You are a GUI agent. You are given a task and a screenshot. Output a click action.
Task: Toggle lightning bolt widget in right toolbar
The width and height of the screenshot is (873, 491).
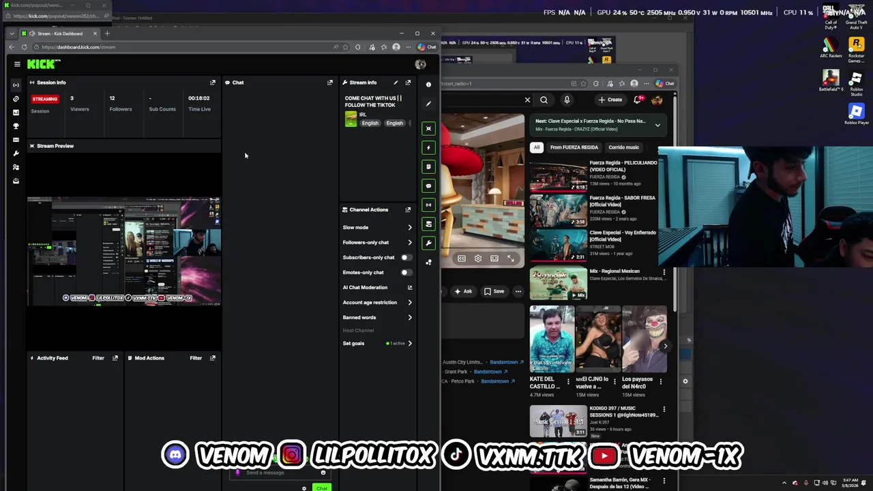click(428, 147)
